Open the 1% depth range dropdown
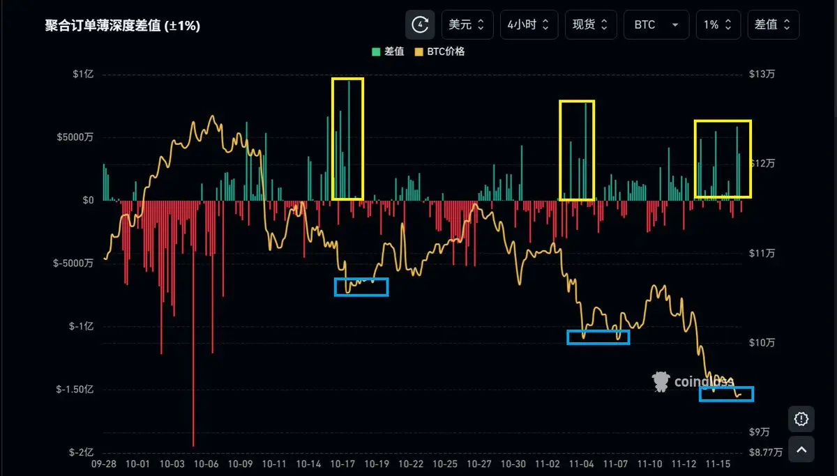Screen dimensions: 837x476 point(718,24)
